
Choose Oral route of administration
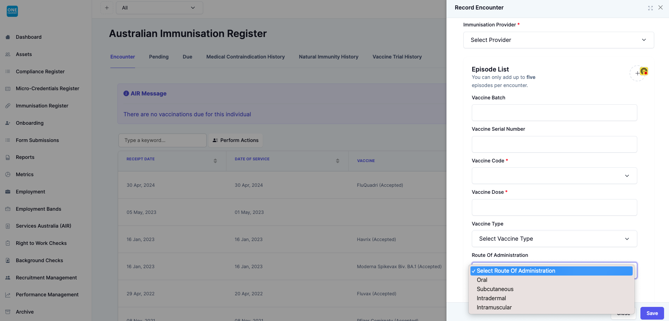552,280
